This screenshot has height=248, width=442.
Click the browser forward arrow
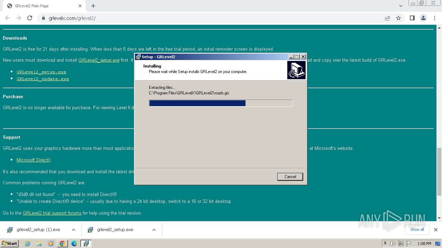click(x=19, y=18)
